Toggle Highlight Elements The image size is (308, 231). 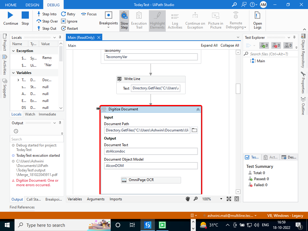pos(157,21)
